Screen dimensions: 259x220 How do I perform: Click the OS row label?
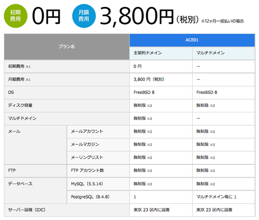[11, 93]
